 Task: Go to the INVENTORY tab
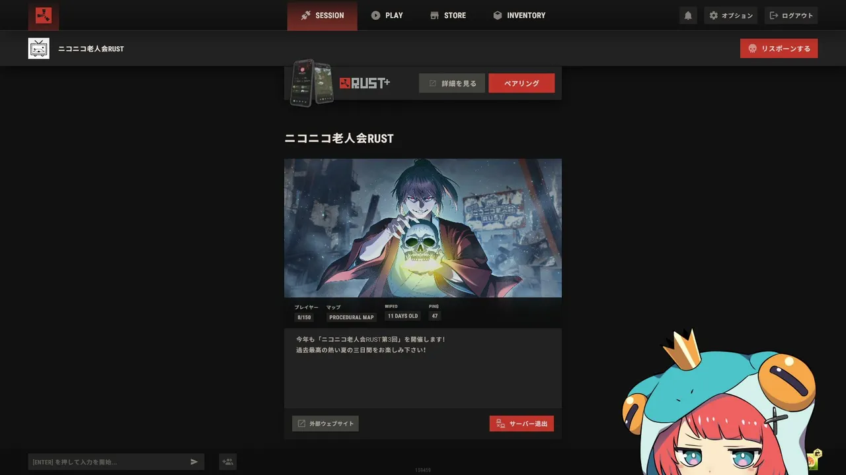point(519,15)
